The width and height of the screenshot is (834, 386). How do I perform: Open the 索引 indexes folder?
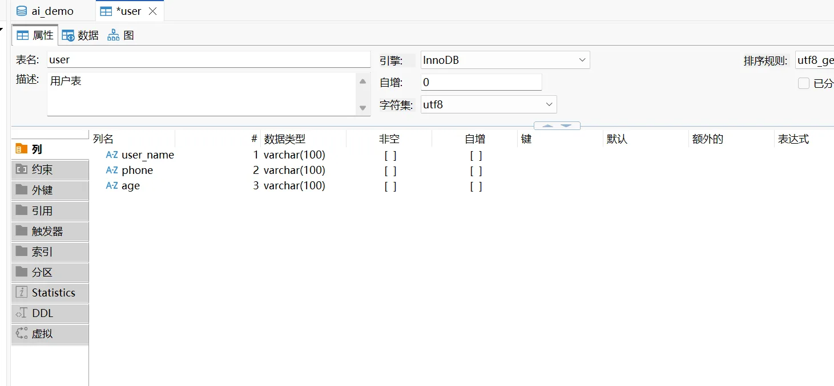[50, 251]
